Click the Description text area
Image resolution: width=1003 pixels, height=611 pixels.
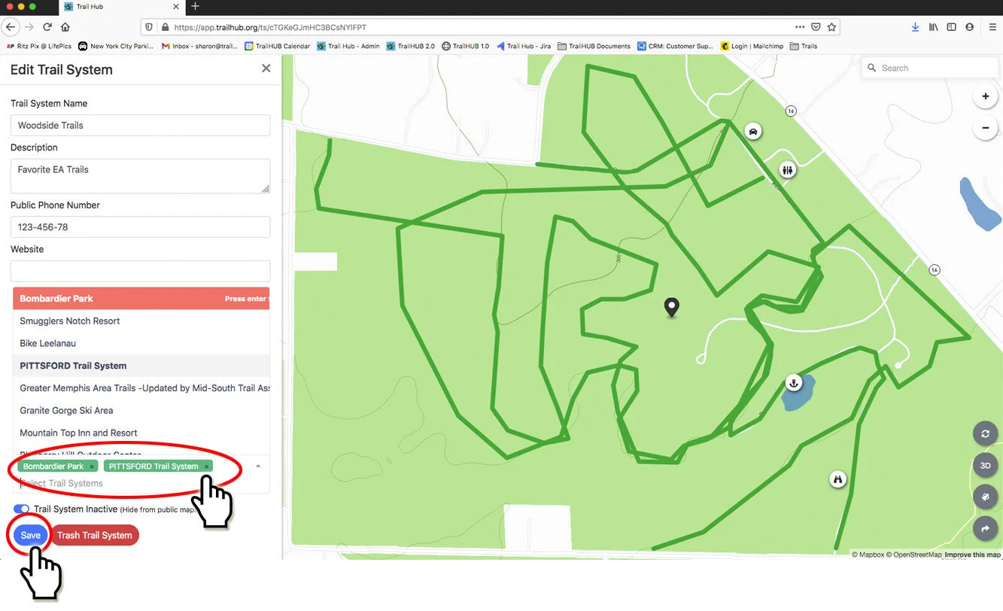pos(141,176)
